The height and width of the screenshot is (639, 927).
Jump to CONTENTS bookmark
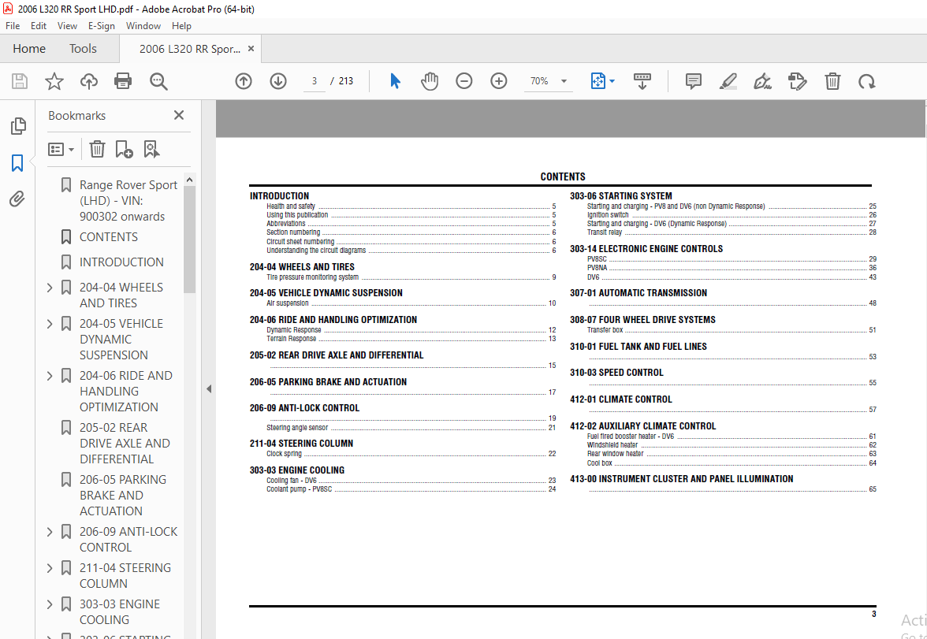pos(109,237)
